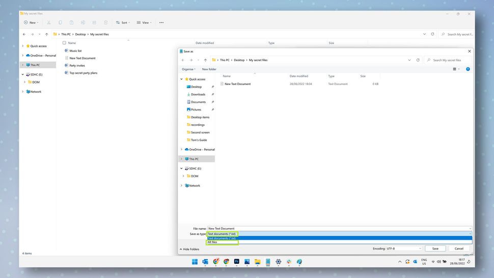Open the Organise dropdown in Save as dialog
The image size is (494, 278).
188,69
